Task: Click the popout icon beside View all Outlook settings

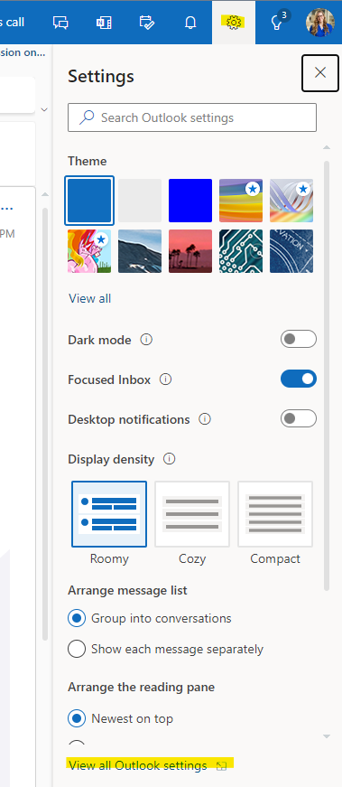Action: tap(221, 766)
